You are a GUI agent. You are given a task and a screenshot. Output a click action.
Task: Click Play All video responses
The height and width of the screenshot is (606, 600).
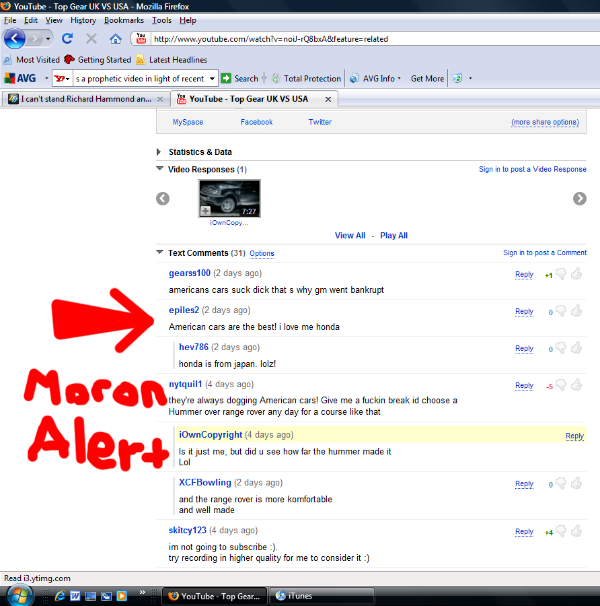point(393,236)
